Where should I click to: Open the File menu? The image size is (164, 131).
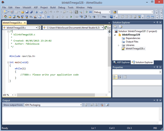4,7
